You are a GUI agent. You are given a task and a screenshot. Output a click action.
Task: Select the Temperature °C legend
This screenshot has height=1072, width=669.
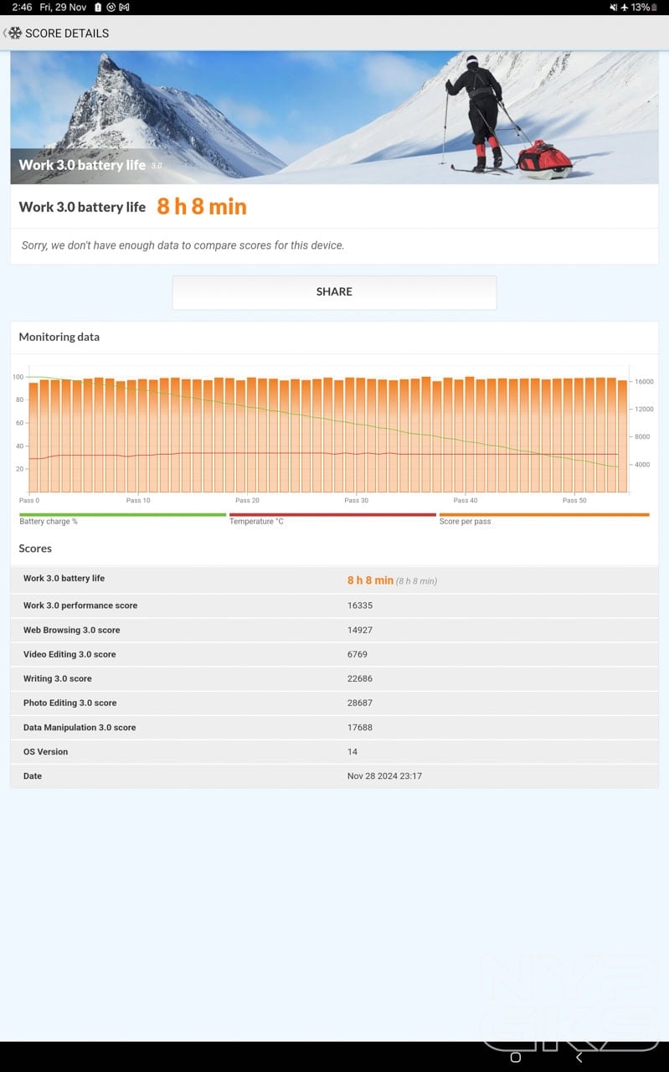pyautogui.click(x=256, y=521)
